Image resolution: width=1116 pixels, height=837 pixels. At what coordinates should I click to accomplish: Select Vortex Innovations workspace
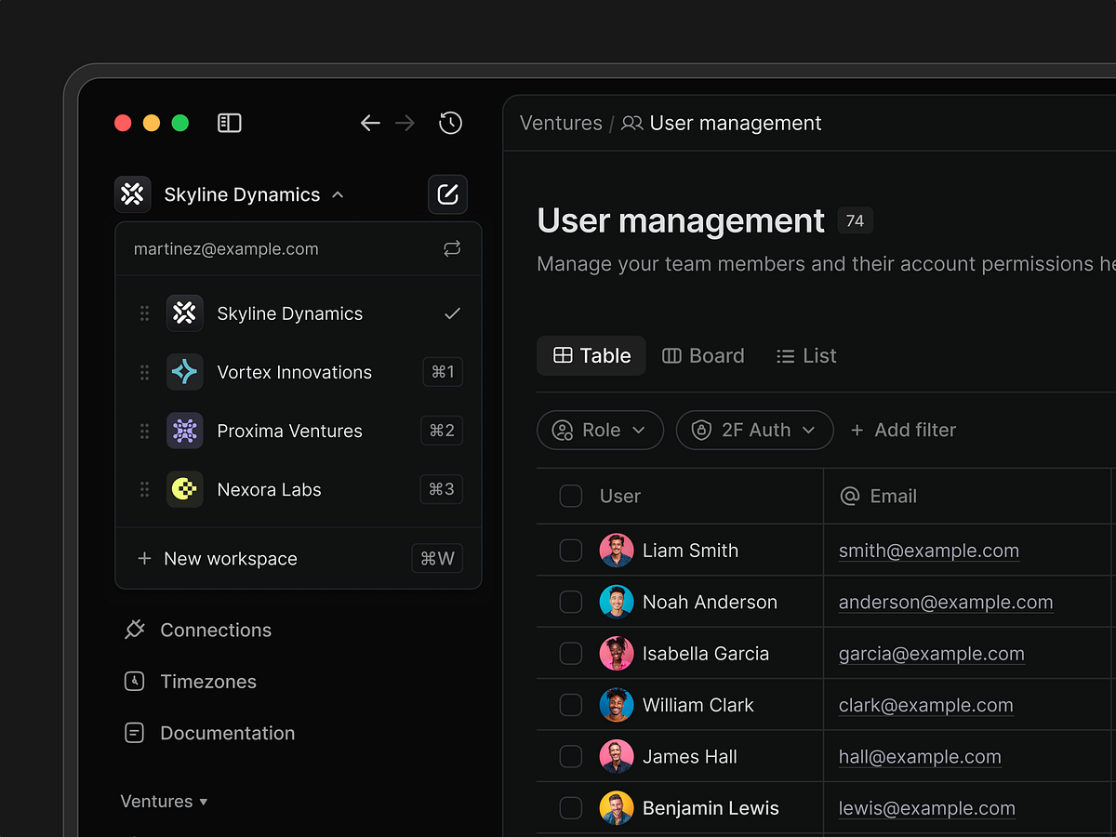click(x=299, y=372)
